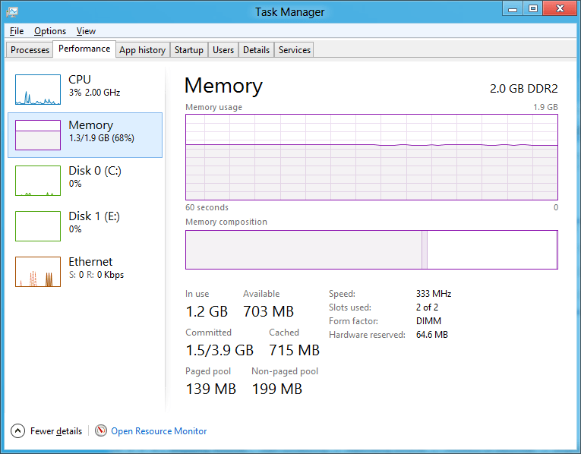The height and width of the screenshot is (454, 581).
Task: Open the Users tab
Action: [223, 50]
